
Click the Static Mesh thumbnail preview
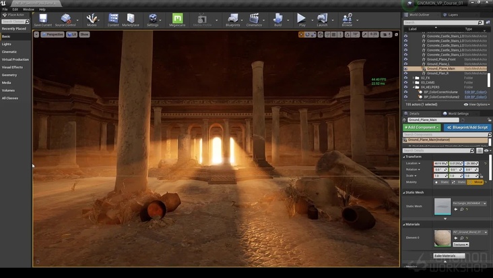(442, 206)
